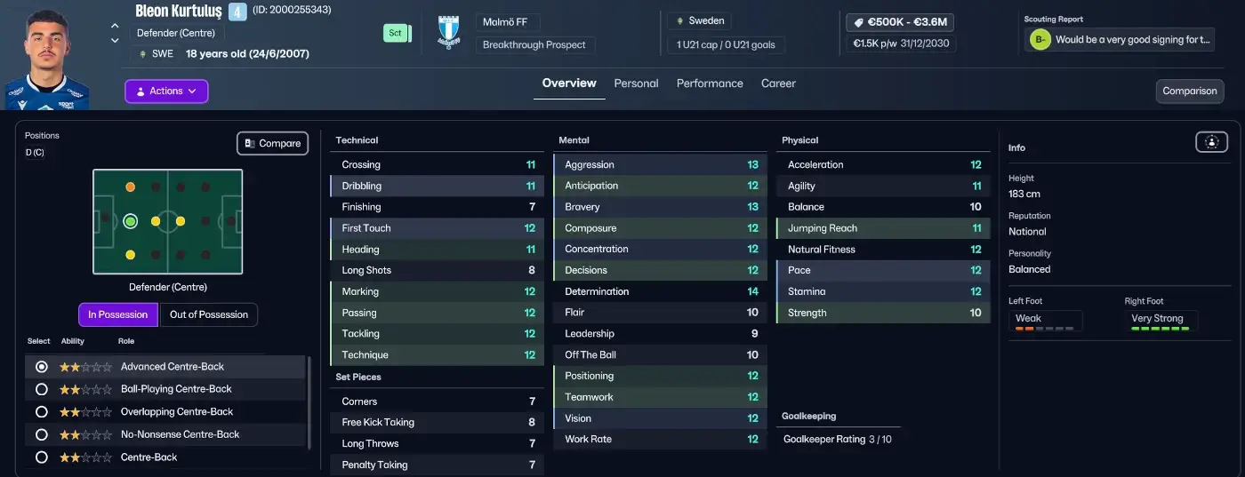Click the Weak left foot rating bar

(1045, 329)
